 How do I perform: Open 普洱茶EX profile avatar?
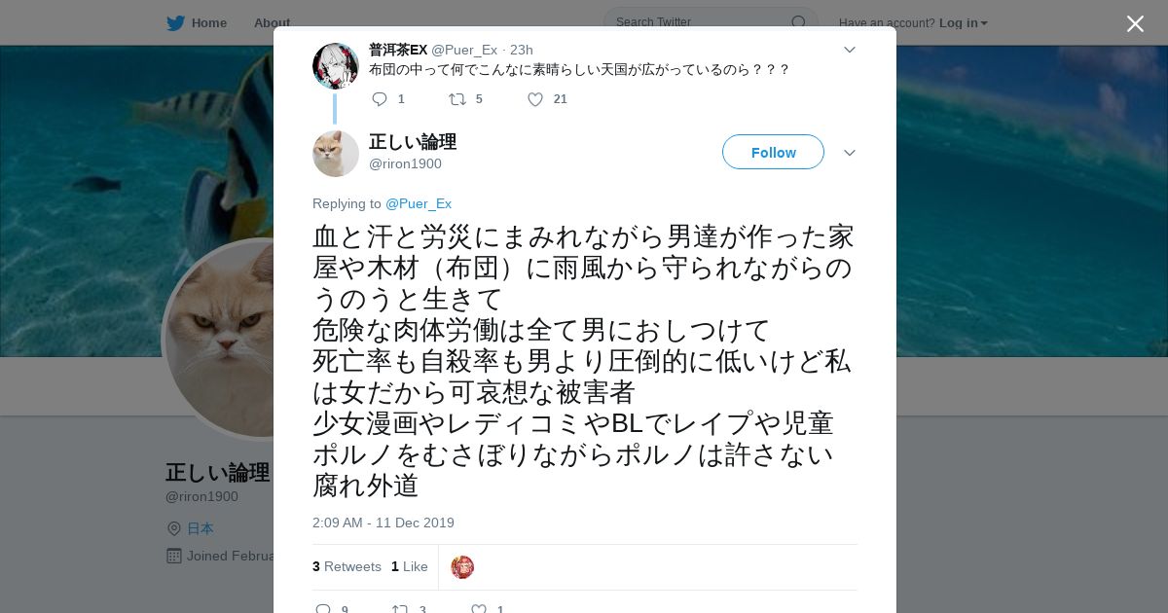(336, 66)
